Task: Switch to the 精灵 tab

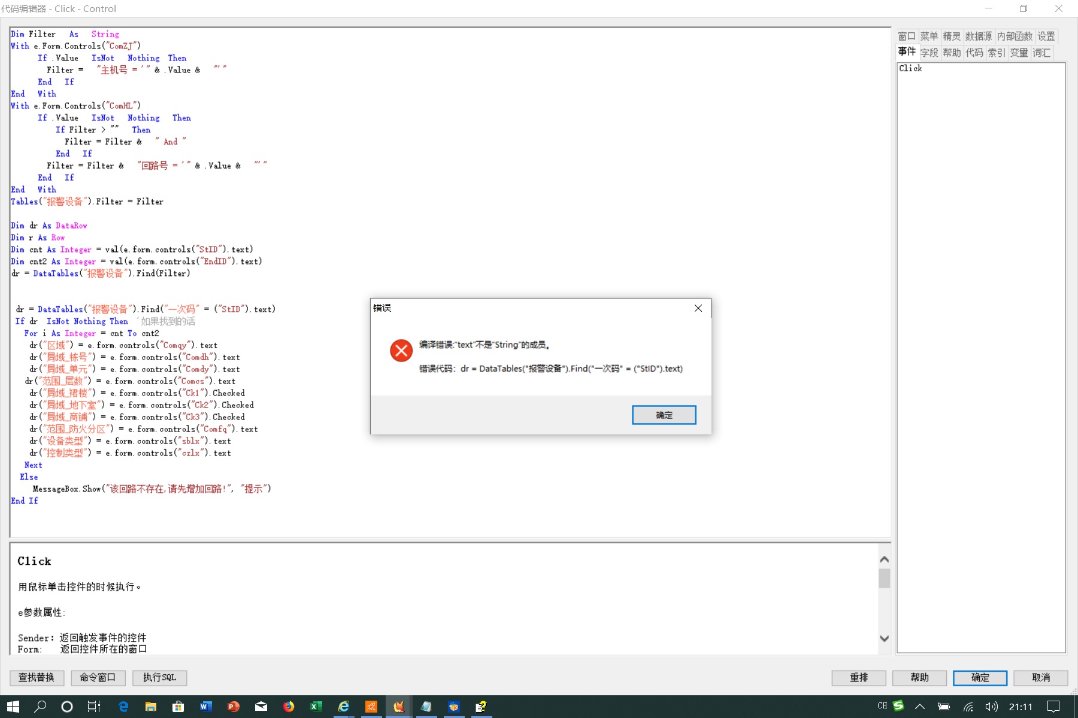Action: (952, 36)
